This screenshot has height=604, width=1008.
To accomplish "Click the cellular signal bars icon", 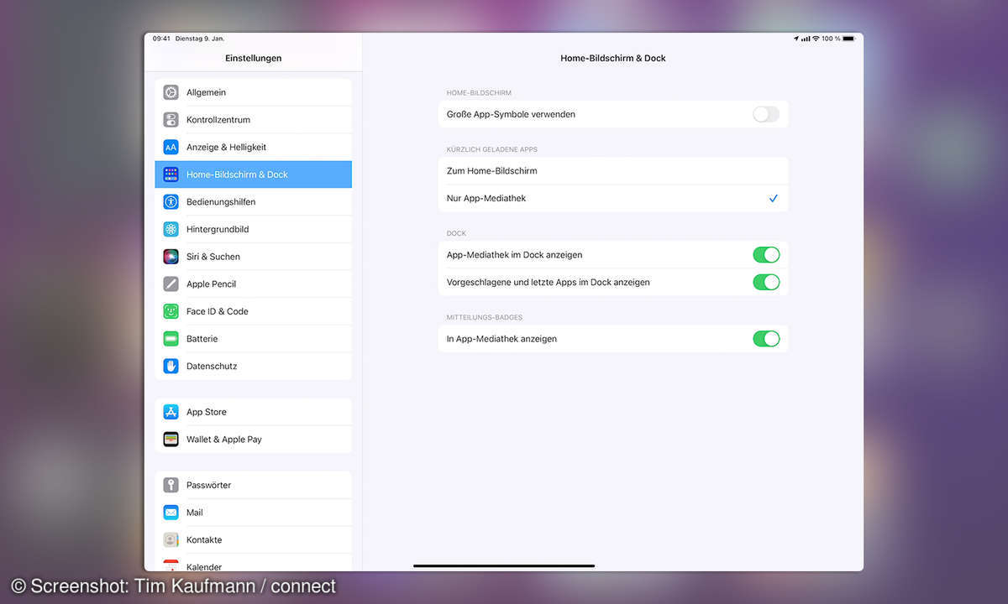I will [806, 39].
